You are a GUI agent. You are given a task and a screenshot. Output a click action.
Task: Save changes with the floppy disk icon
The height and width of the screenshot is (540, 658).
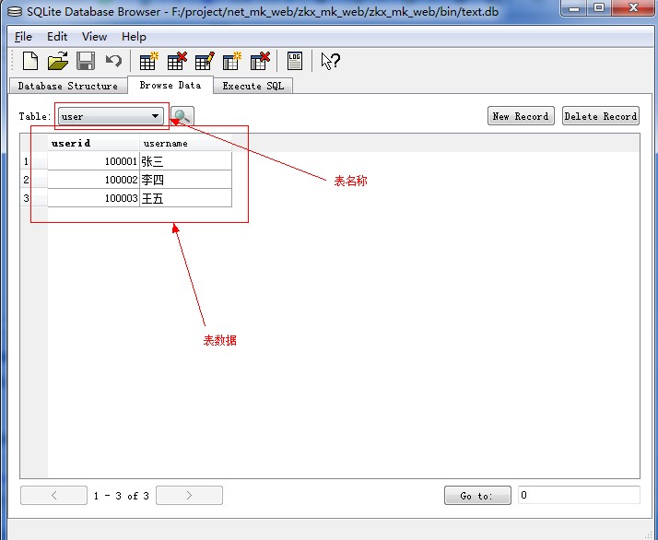(x=86, y=61)
